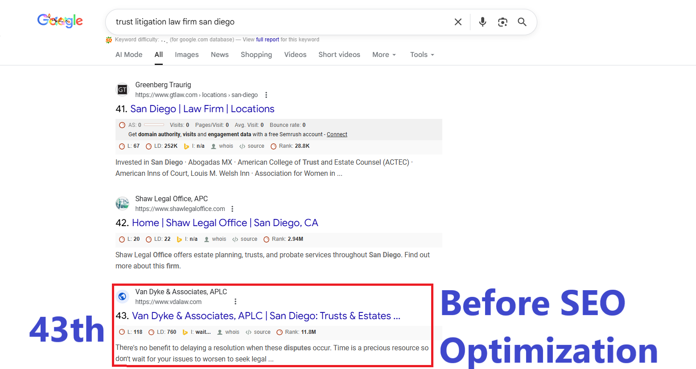
Task: Click the whois link in the Shaw Legal row
Action: tap(219, 239)
